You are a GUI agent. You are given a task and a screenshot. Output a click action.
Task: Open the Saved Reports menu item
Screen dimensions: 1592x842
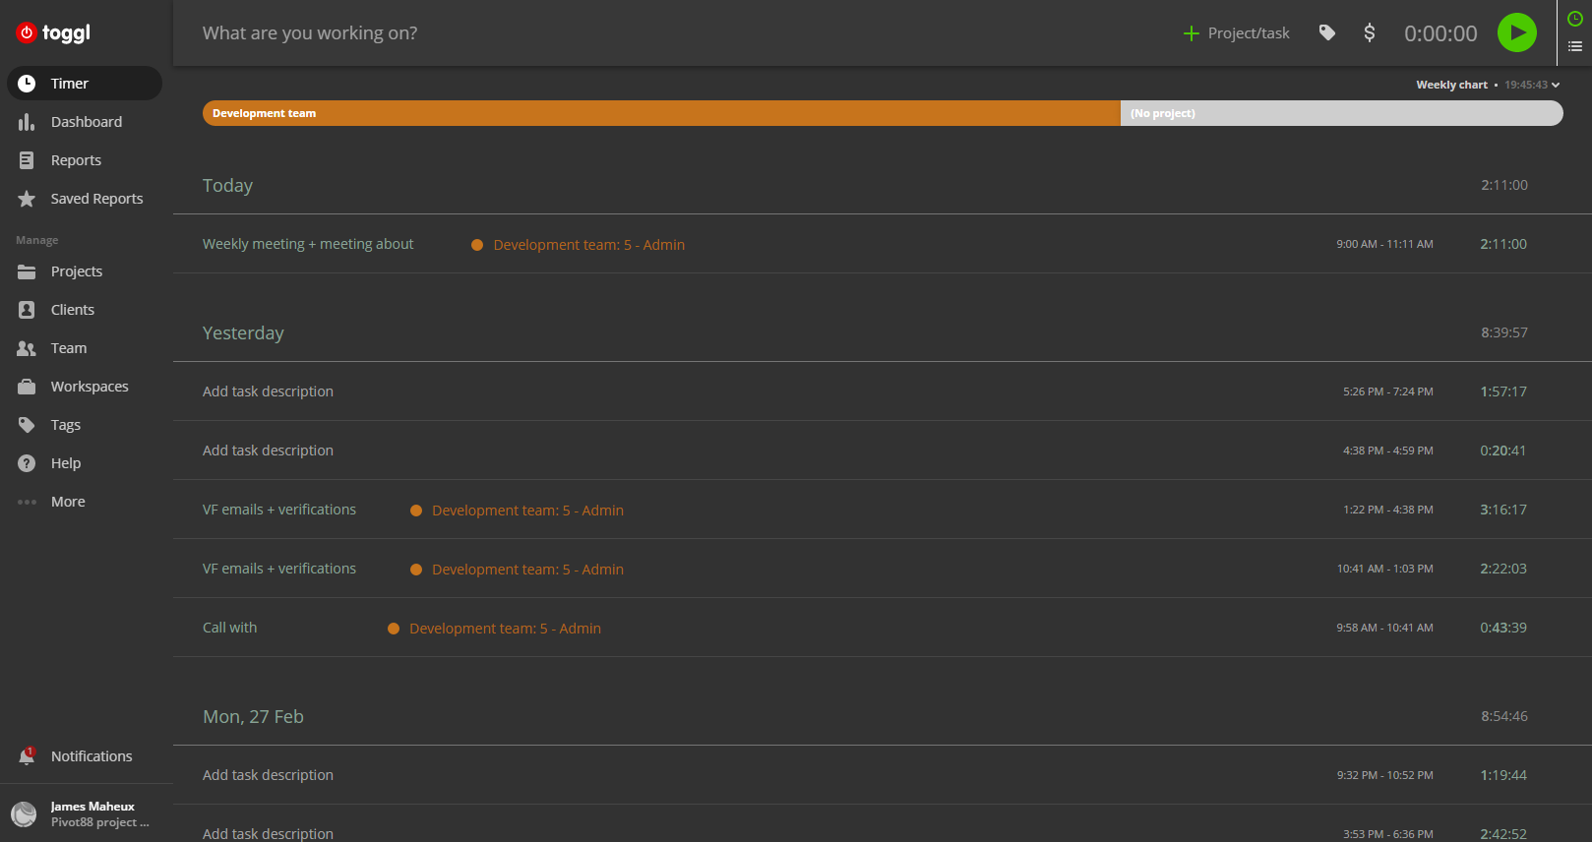85,199
